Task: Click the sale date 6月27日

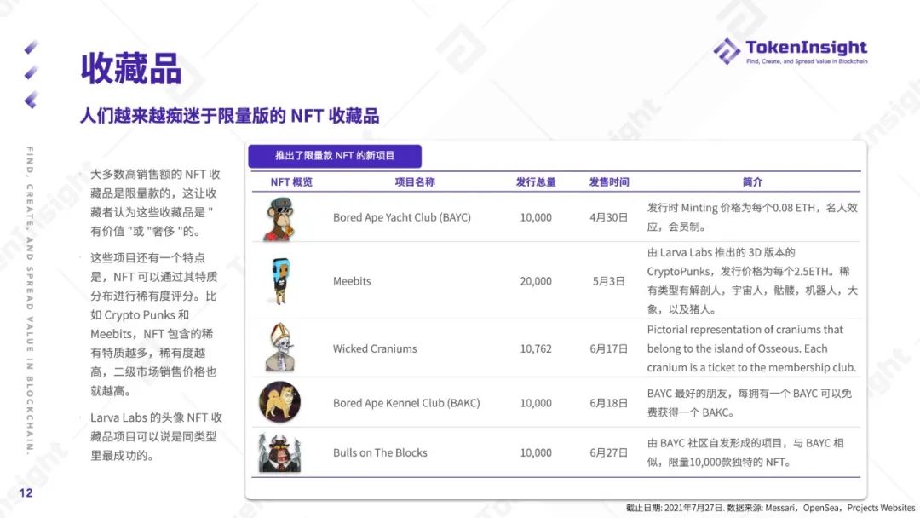Action: point(609,453)
